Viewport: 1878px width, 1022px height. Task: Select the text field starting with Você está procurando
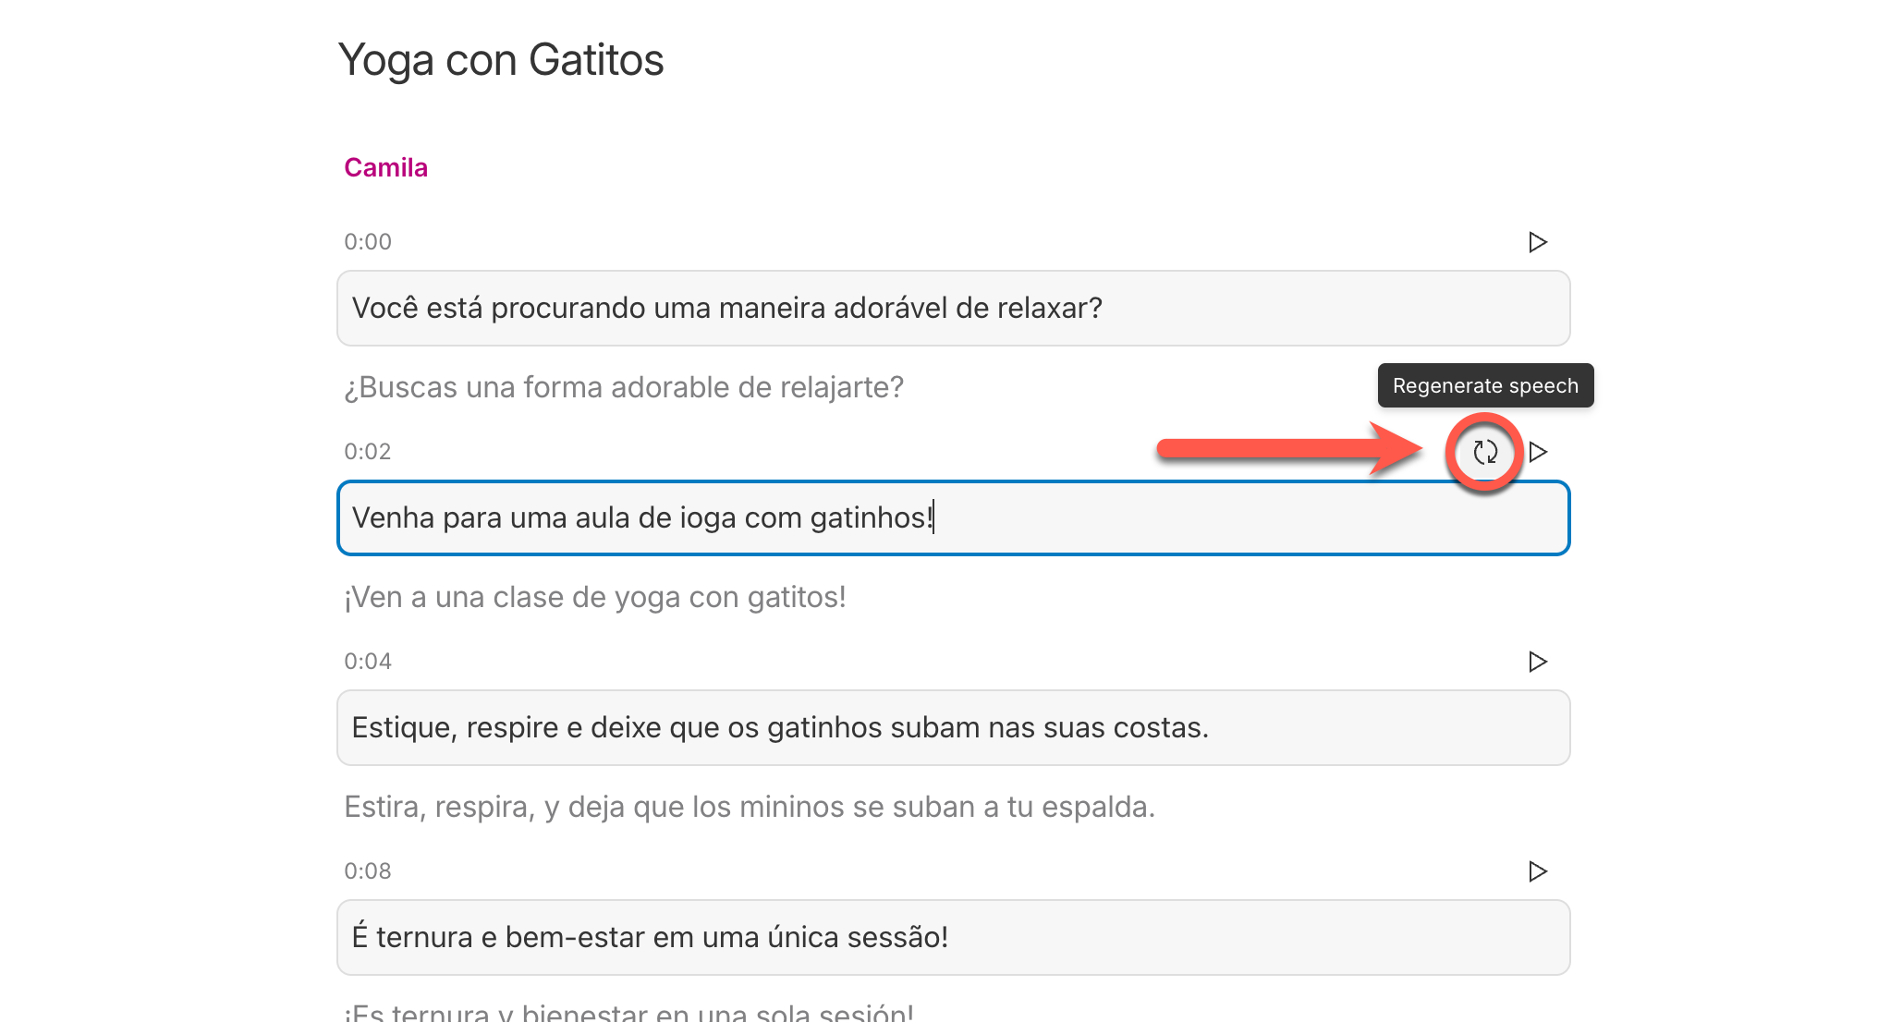coord(952,309)
